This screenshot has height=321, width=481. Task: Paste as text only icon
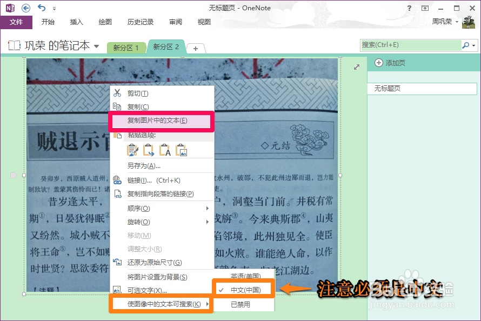165,150
